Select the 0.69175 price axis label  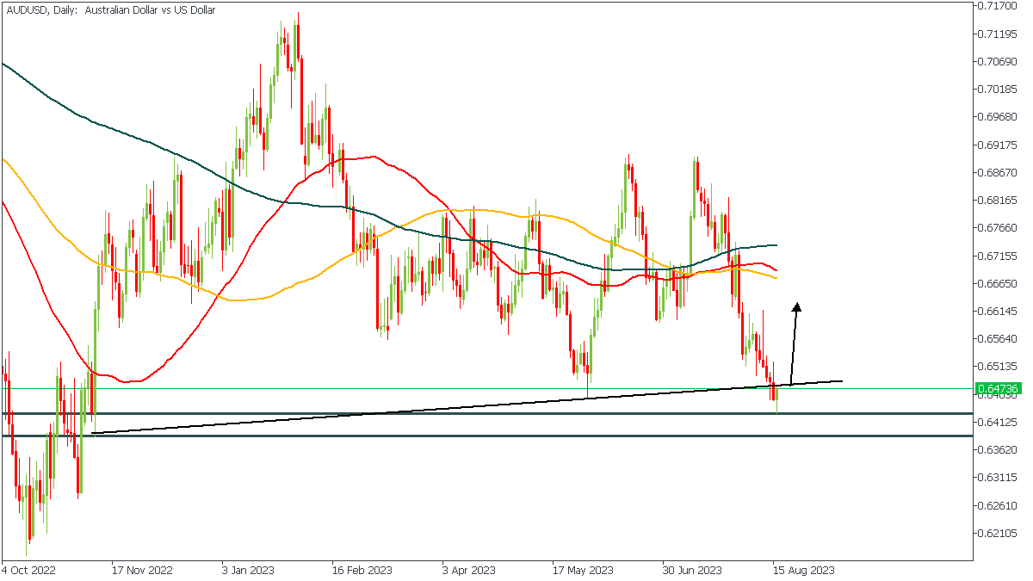click(998, 145)
